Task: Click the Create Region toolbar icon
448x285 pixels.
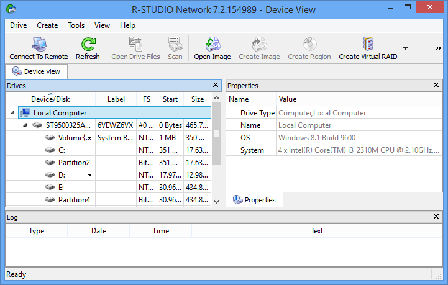Action: [309, 45]
